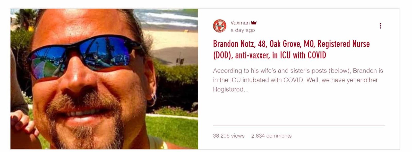Click the truncated 'Registered...' excerpt ending
Screen dimensions: 412x152
coord(230,89)
